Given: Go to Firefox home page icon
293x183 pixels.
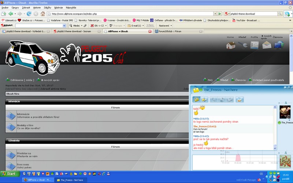Looking at the screenshot, I should point(43,14).
